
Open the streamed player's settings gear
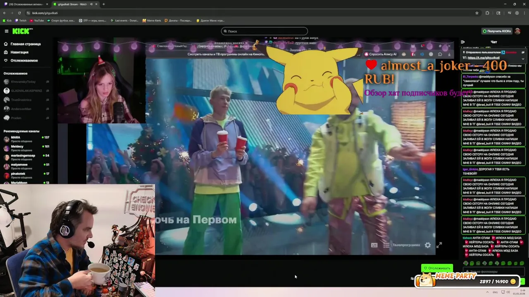coord(428,245)
